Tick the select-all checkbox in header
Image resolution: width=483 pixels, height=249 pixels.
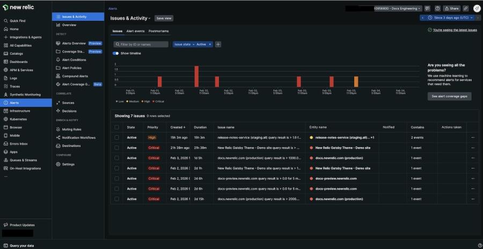pyautogui.click(x=117, y=127)
